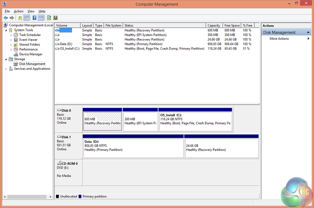Image resolution: width=314 pixels, height=208 pixels.
Task: Toggle Show/Hide Action Pane toolbar button
Action: point(41,18)
